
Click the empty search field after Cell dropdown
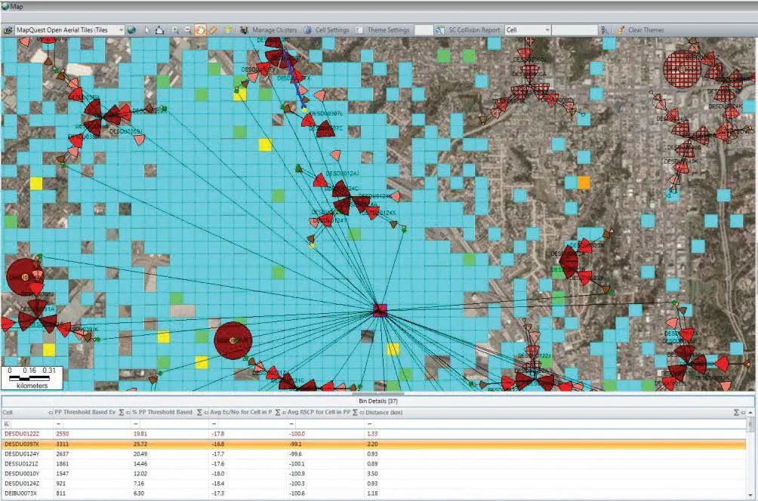[574, 30]
